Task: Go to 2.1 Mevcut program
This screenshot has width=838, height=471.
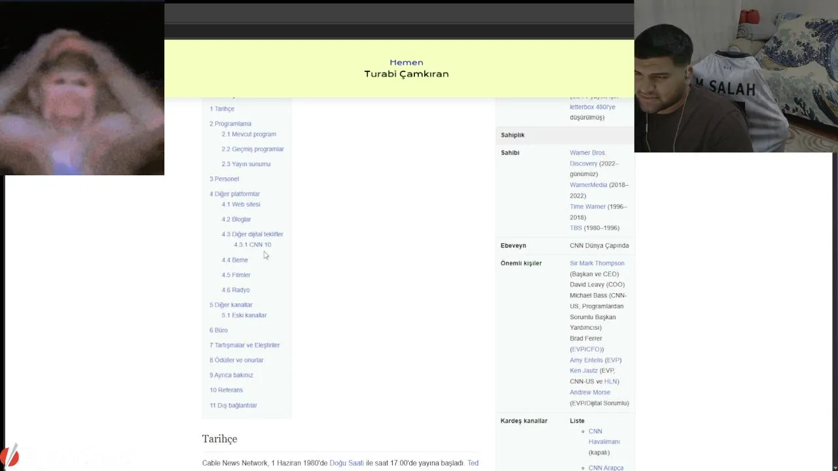Action: point(249,134)
